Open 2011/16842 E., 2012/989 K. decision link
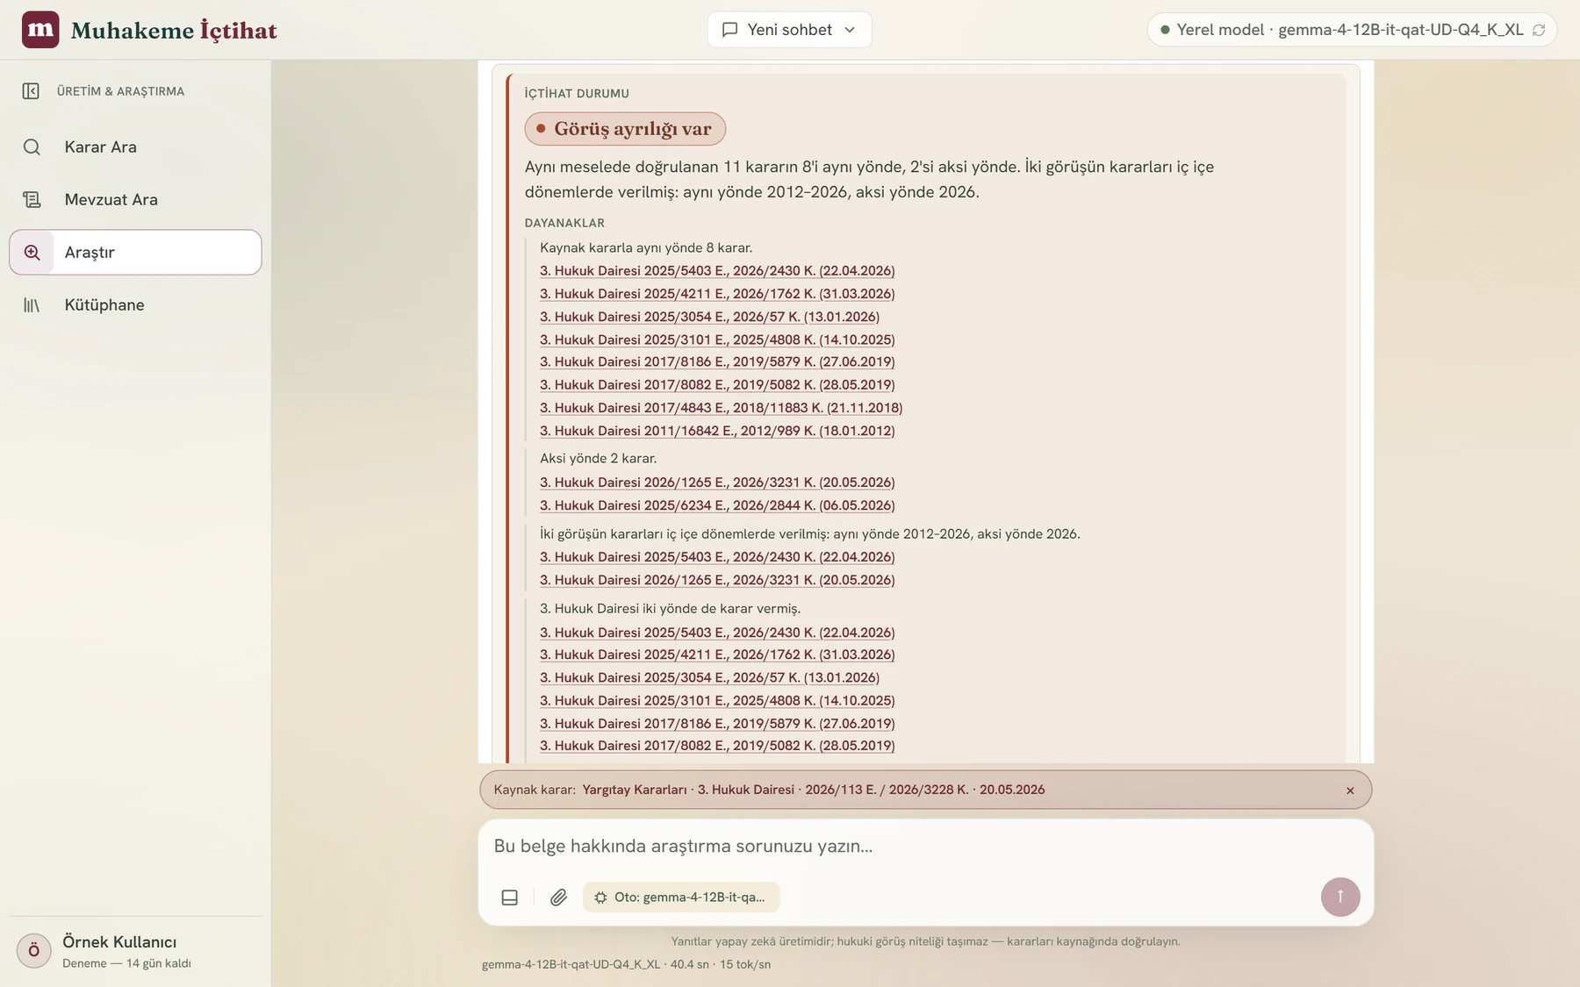Viewport: 1580px width, 987px height. click(717, 431)
